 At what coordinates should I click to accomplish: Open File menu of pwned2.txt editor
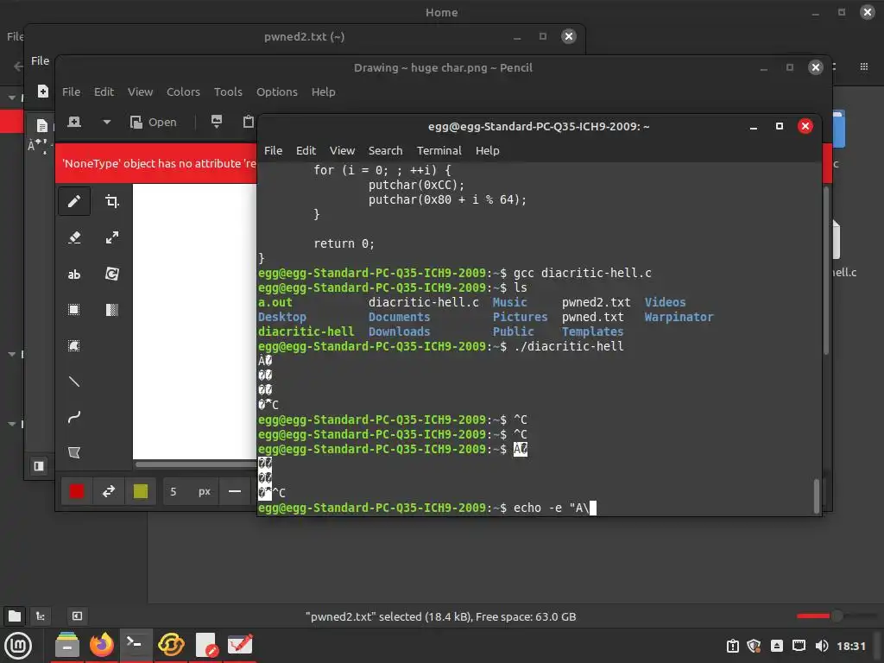(40, 60)
